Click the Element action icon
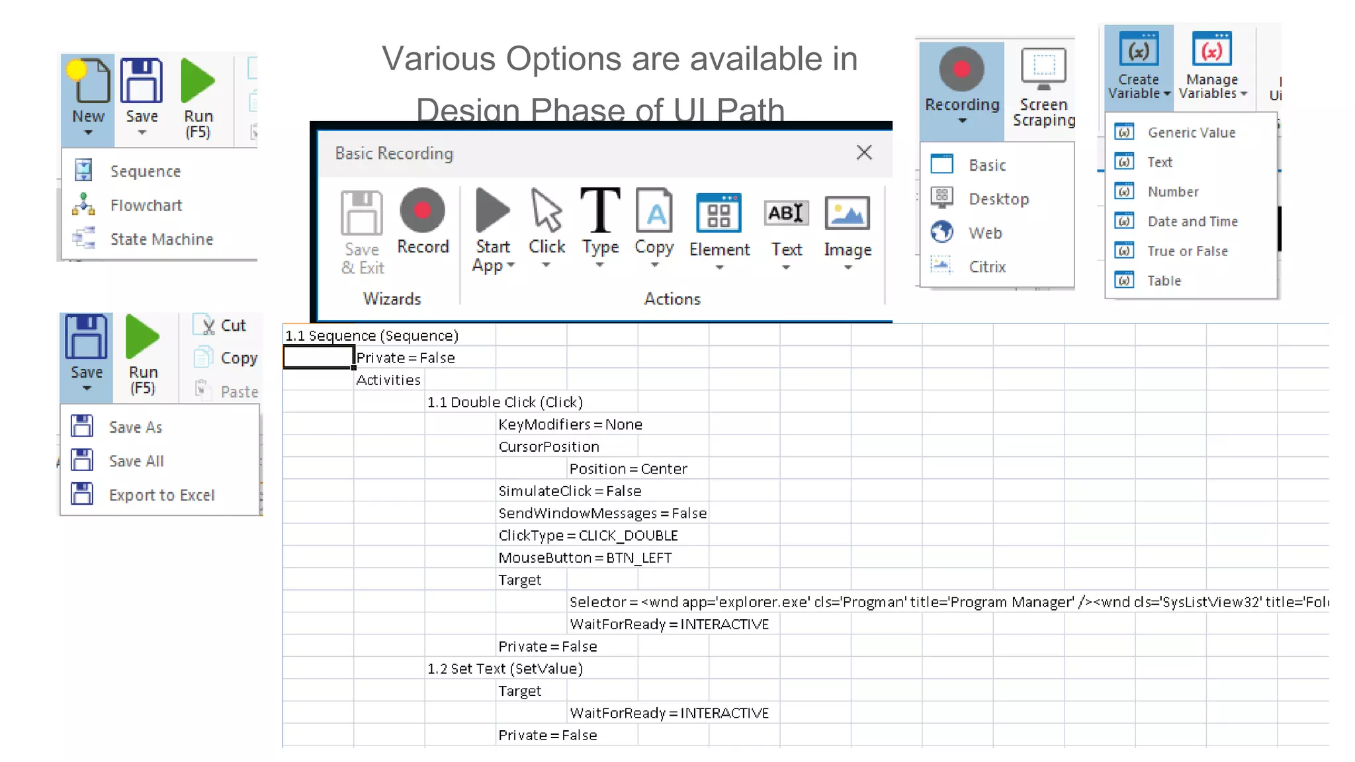The width and height of the screenshot is (1355, 762). 719,213
